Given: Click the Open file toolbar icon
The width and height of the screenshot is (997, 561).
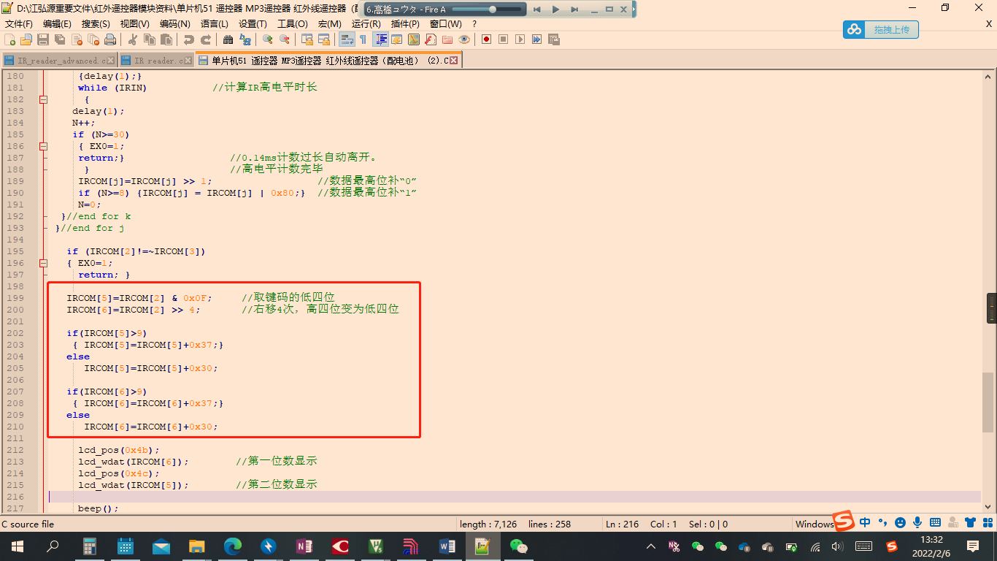Looking at the screenshot, I should pos(26,39).
